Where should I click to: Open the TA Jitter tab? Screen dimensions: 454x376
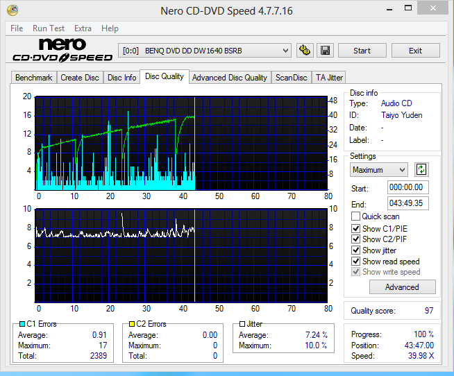[329, 78]
